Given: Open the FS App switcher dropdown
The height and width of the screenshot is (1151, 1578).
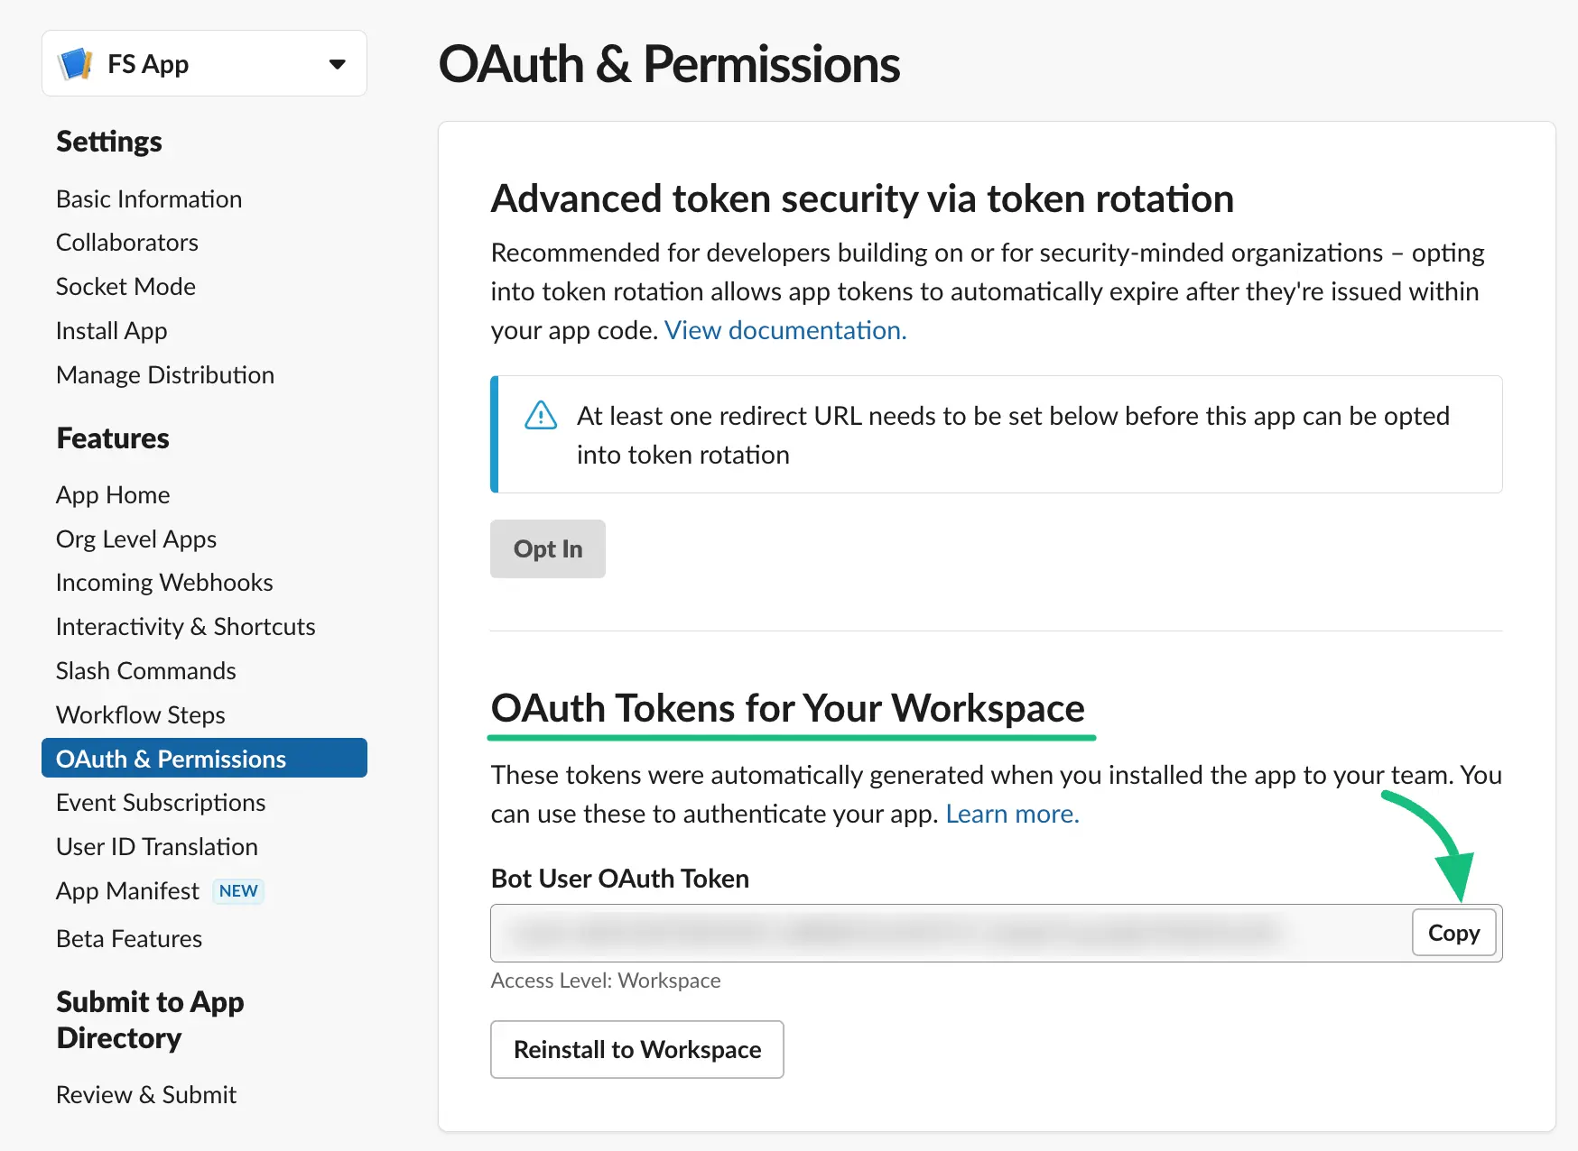Looking at the screenshot, I should click(x=337, y=63).
